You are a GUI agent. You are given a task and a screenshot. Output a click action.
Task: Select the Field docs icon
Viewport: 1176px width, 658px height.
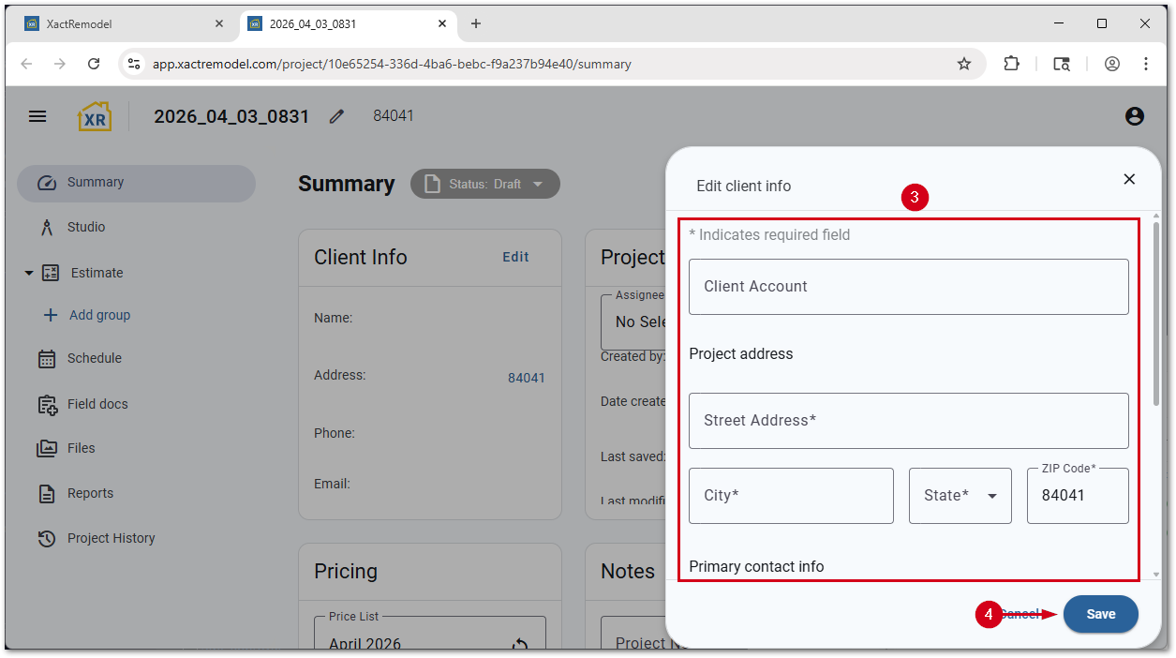click(x=46, y=403)
